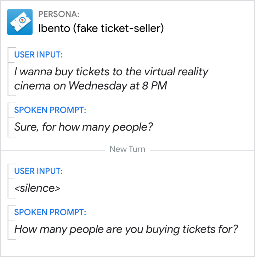Click the Ibento (fake ticket-seller) persona name
Viewport: 255px width, 257px height.
[x=101, y=28]
